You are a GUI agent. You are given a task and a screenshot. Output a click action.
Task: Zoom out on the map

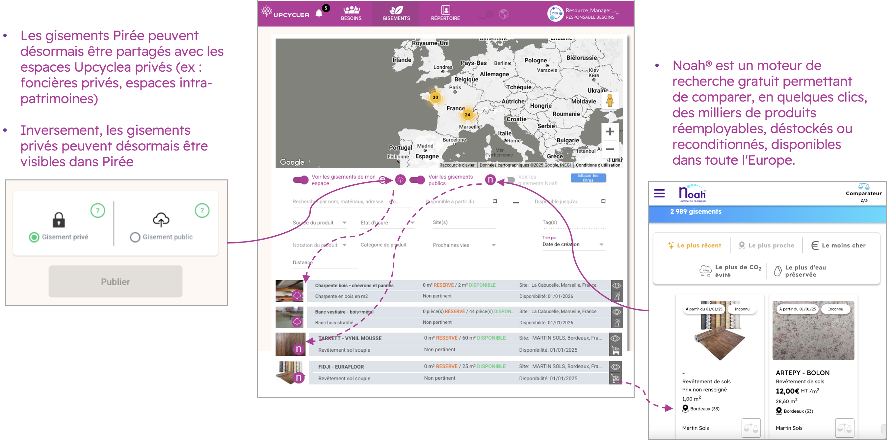point(610,150)
